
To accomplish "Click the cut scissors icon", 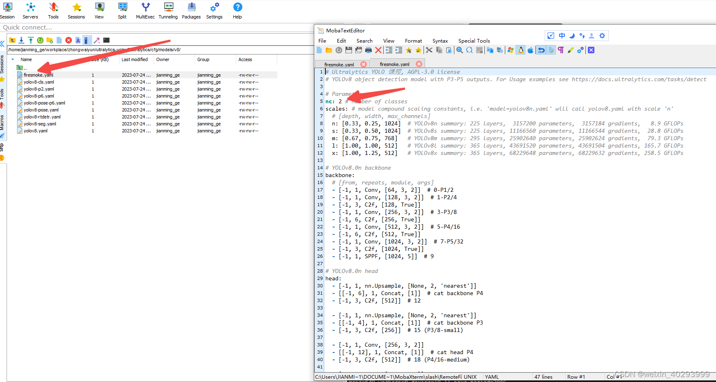I will [429, 50].
